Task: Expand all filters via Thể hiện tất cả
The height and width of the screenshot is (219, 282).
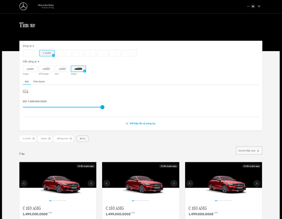Action: pyautogui.click(x=141, y=123)
